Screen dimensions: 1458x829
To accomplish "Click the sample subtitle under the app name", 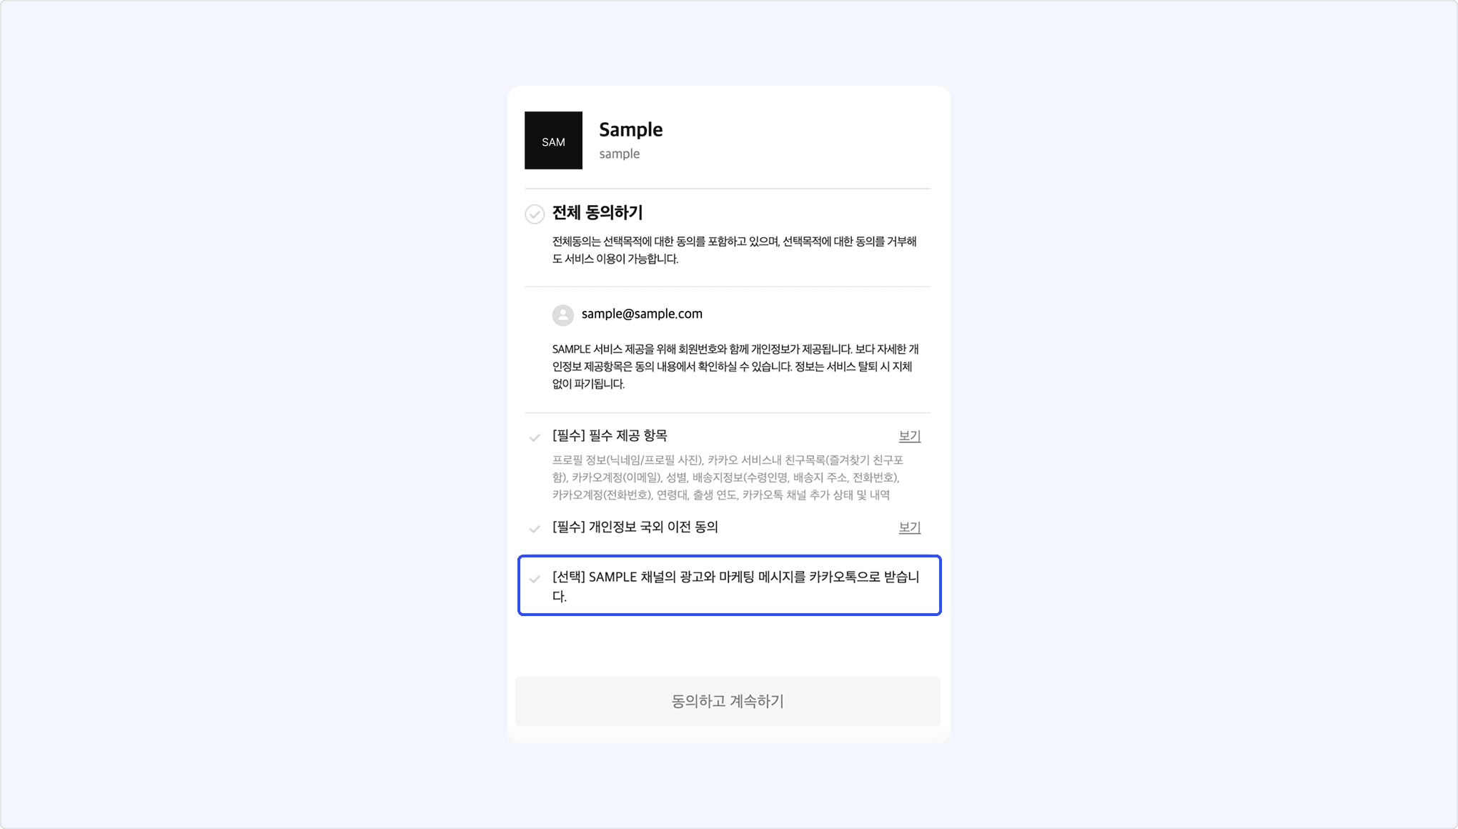I will coord(619,154).
